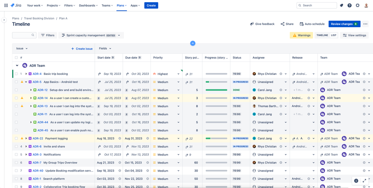Screen dimensions: 373x188
Task: Tick the ADR-7 row checkbox
Action: [16, 163]
